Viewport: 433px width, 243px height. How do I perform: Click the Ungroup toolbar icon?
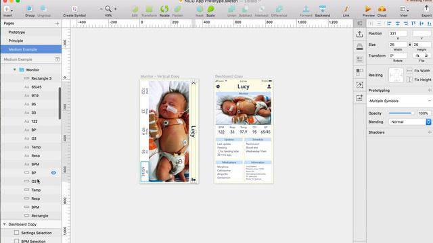tap(43, 9)
